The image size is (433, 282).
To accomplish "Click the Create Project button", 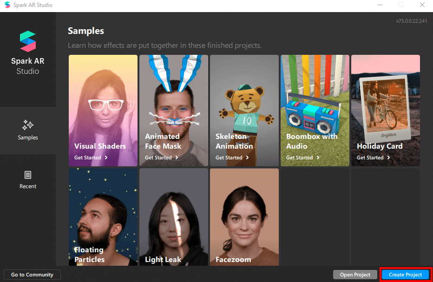I will 405,275.
